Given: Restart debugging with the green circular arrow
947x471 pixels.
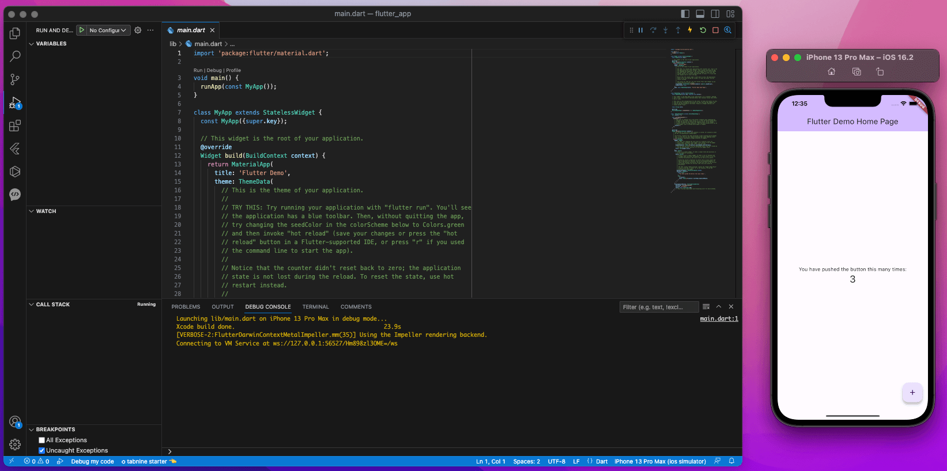Looking at the screenshot, I should [703, 30].
